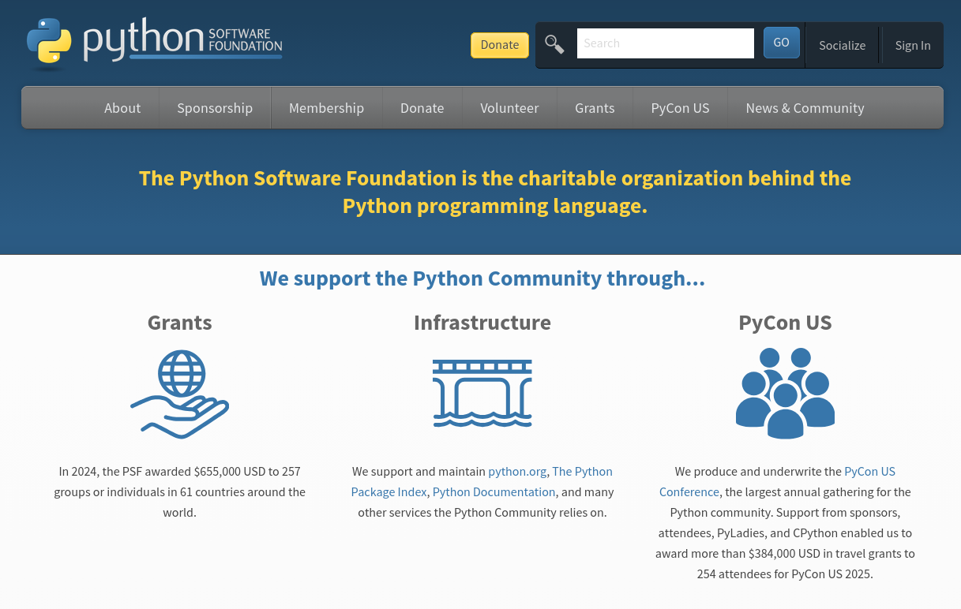Screen dimensions: 961x609
Task: Open the About menu
Action: click(x=122, y=107)
